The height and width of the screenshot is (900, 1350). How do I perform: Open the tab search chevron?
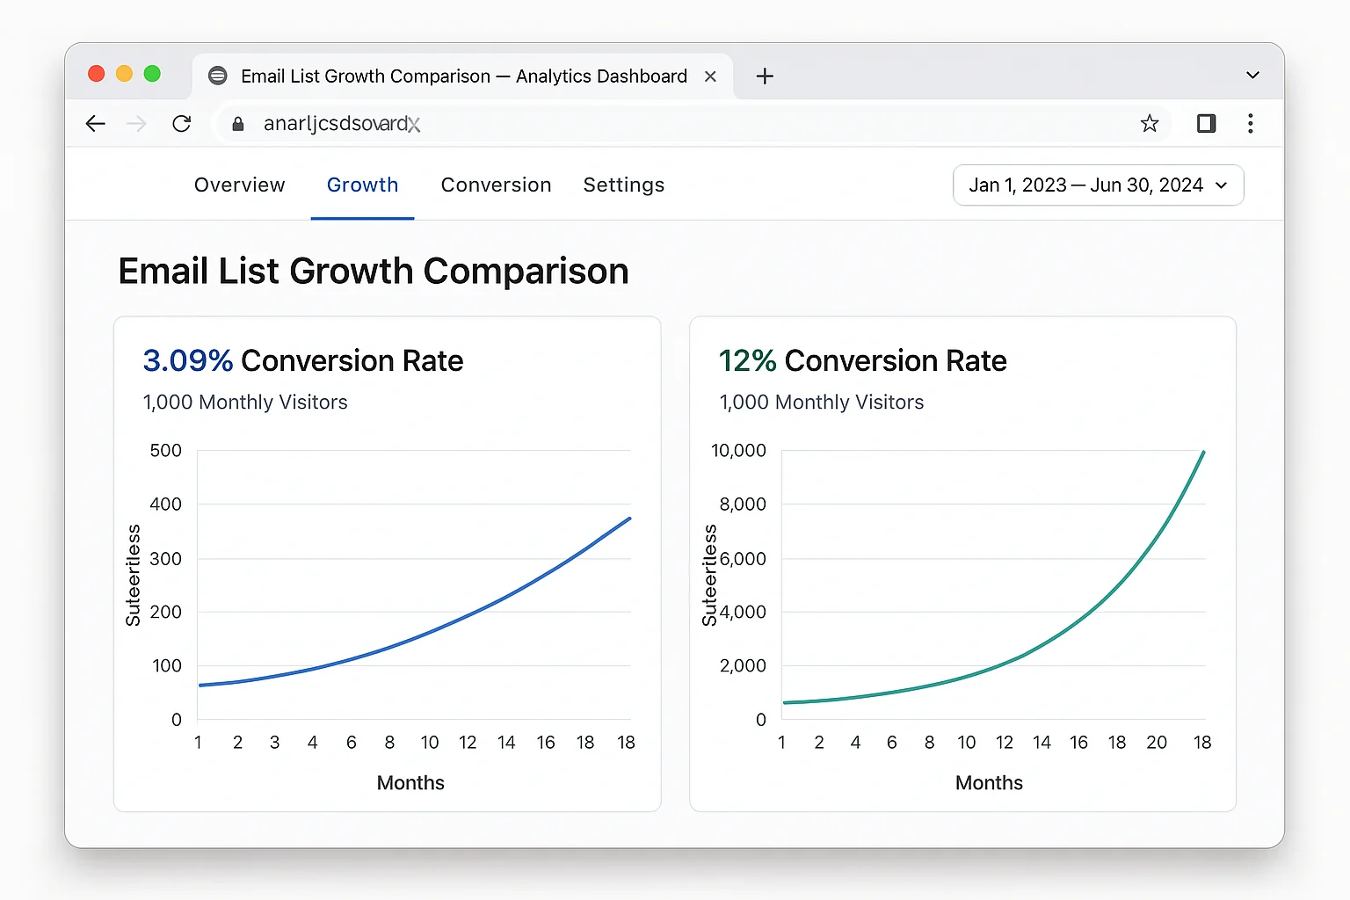[x=1252, y=76]
